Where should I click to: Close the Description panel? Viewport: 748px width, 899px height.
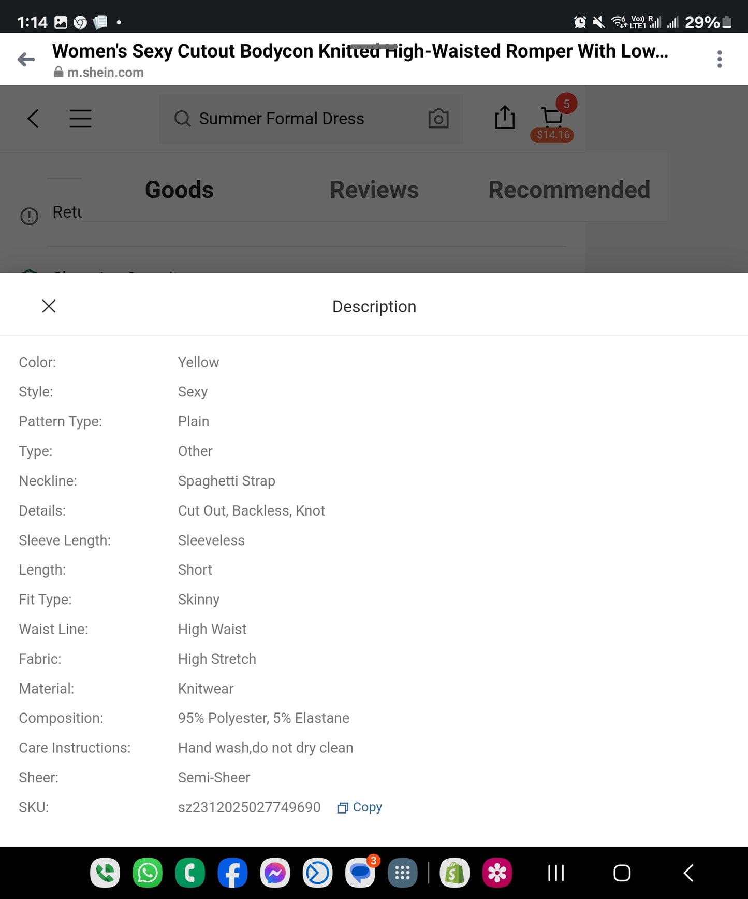[x=49, y=306]
